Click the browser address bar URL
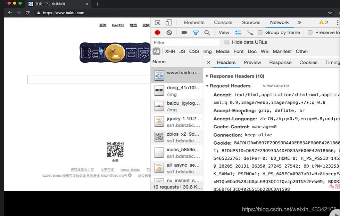The height and width of the screenshot is (216, 340). coord(64,13)
